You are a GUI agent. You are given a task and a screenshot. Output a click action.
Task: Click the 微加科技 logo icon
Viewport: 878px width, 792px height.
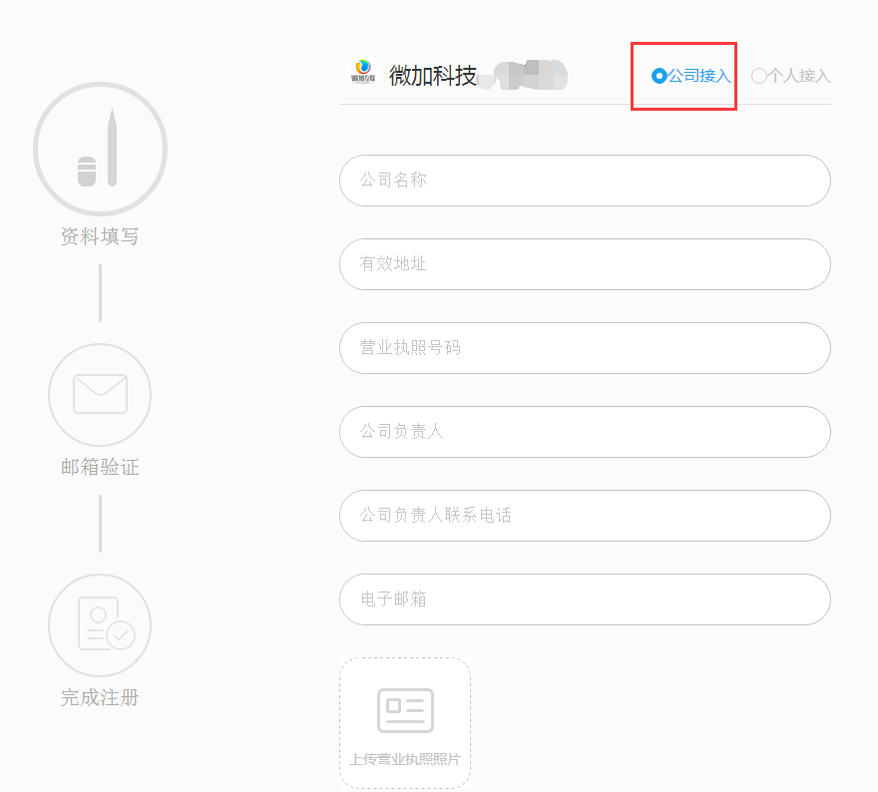click(362, 73)
